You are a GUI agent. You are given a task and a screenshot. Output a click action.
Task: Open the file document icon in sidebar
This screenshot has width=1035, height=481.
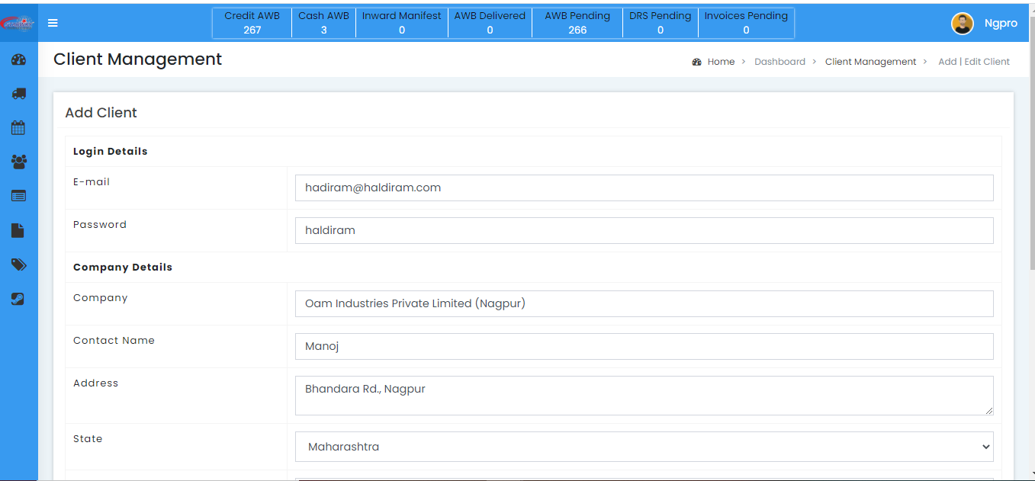(x=19, y=230)
